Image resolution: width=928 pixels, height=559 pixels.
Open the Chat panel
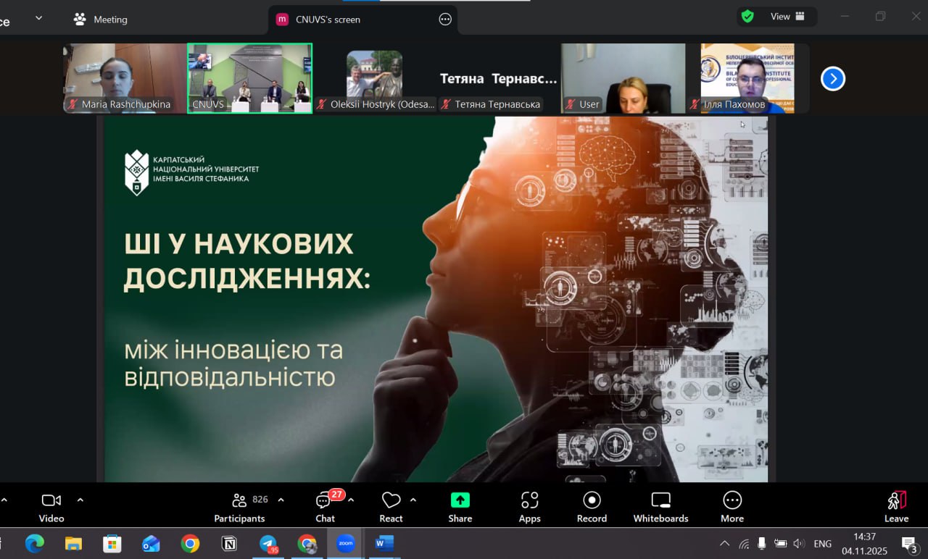(x=324, y=506)
